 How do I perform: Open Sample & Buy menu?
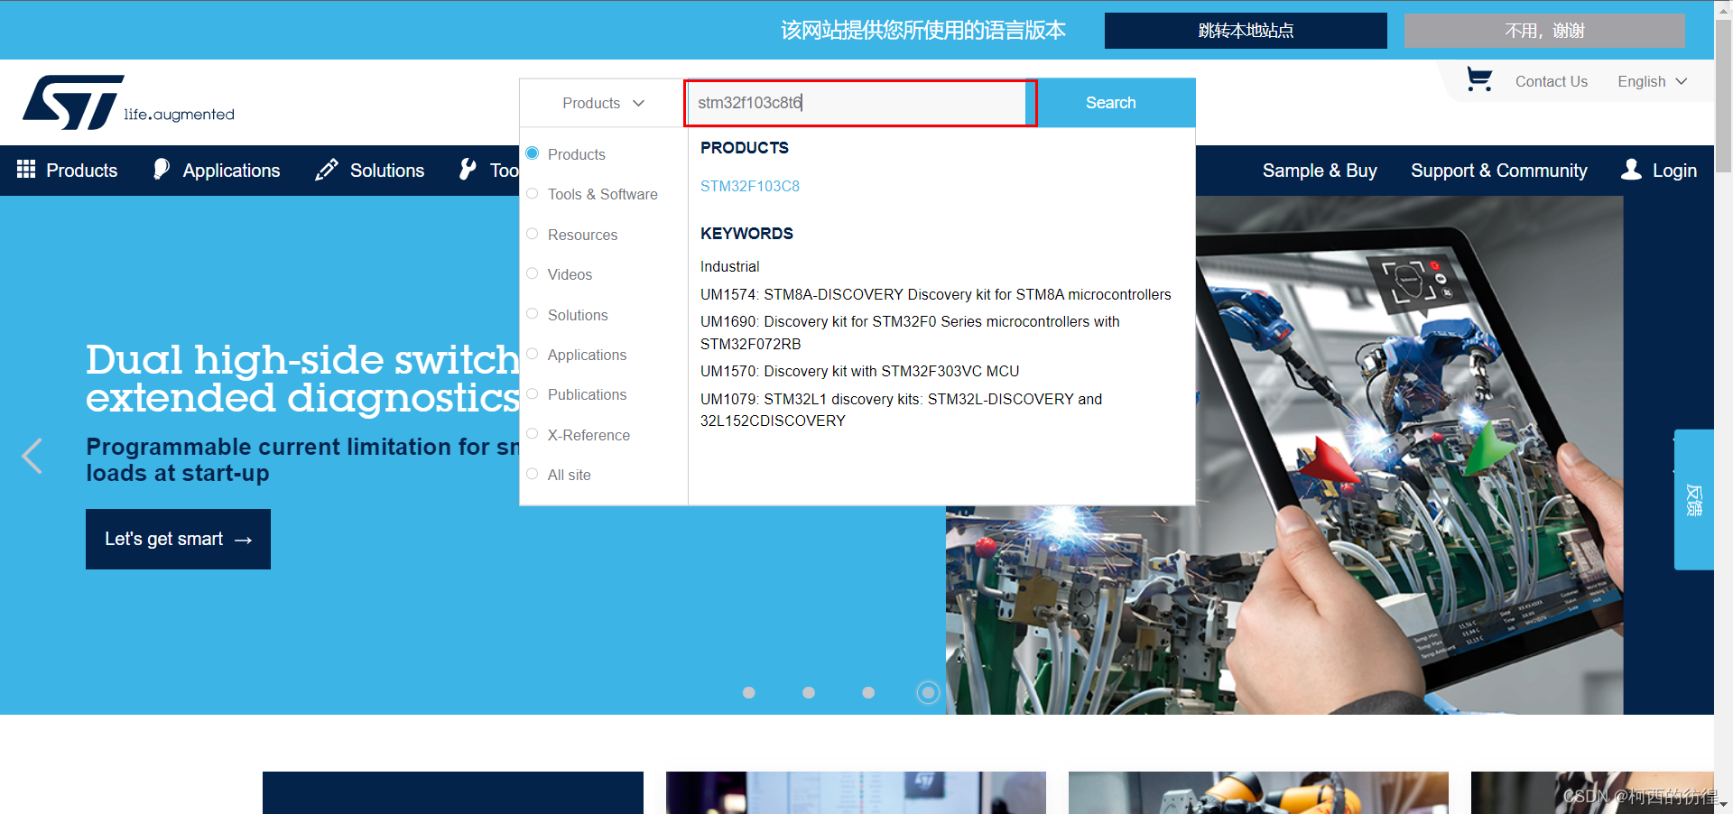coord(1320,170)
